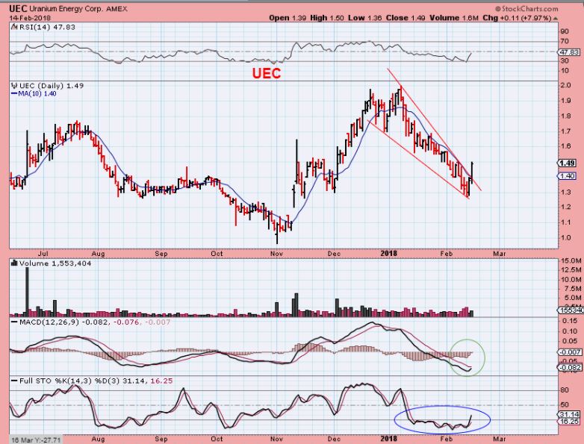Click the 16.25 stochastic tag on right axis
Image resolution: width=584 pixels, height=444 pixels.
click(x=569, y=422)
